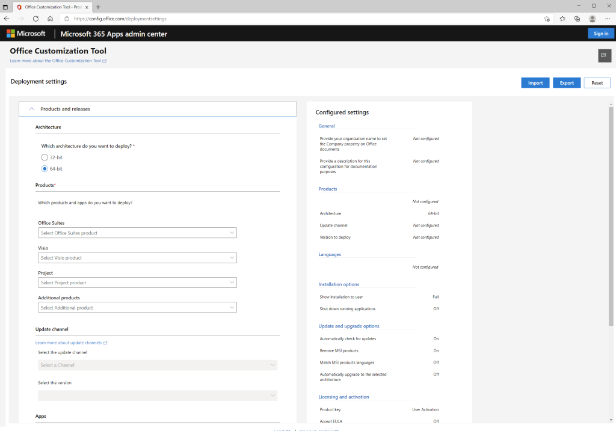Screen dimensions: 616x431
Task: Click the Office Customization Tool heading
Action: pyautogui.click(x=58, y=50)
